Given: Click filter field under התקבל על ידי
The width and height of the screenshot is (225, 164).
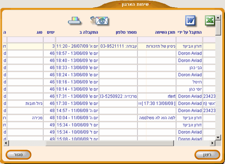Looking at the screenshot, I should click(189, 40).
